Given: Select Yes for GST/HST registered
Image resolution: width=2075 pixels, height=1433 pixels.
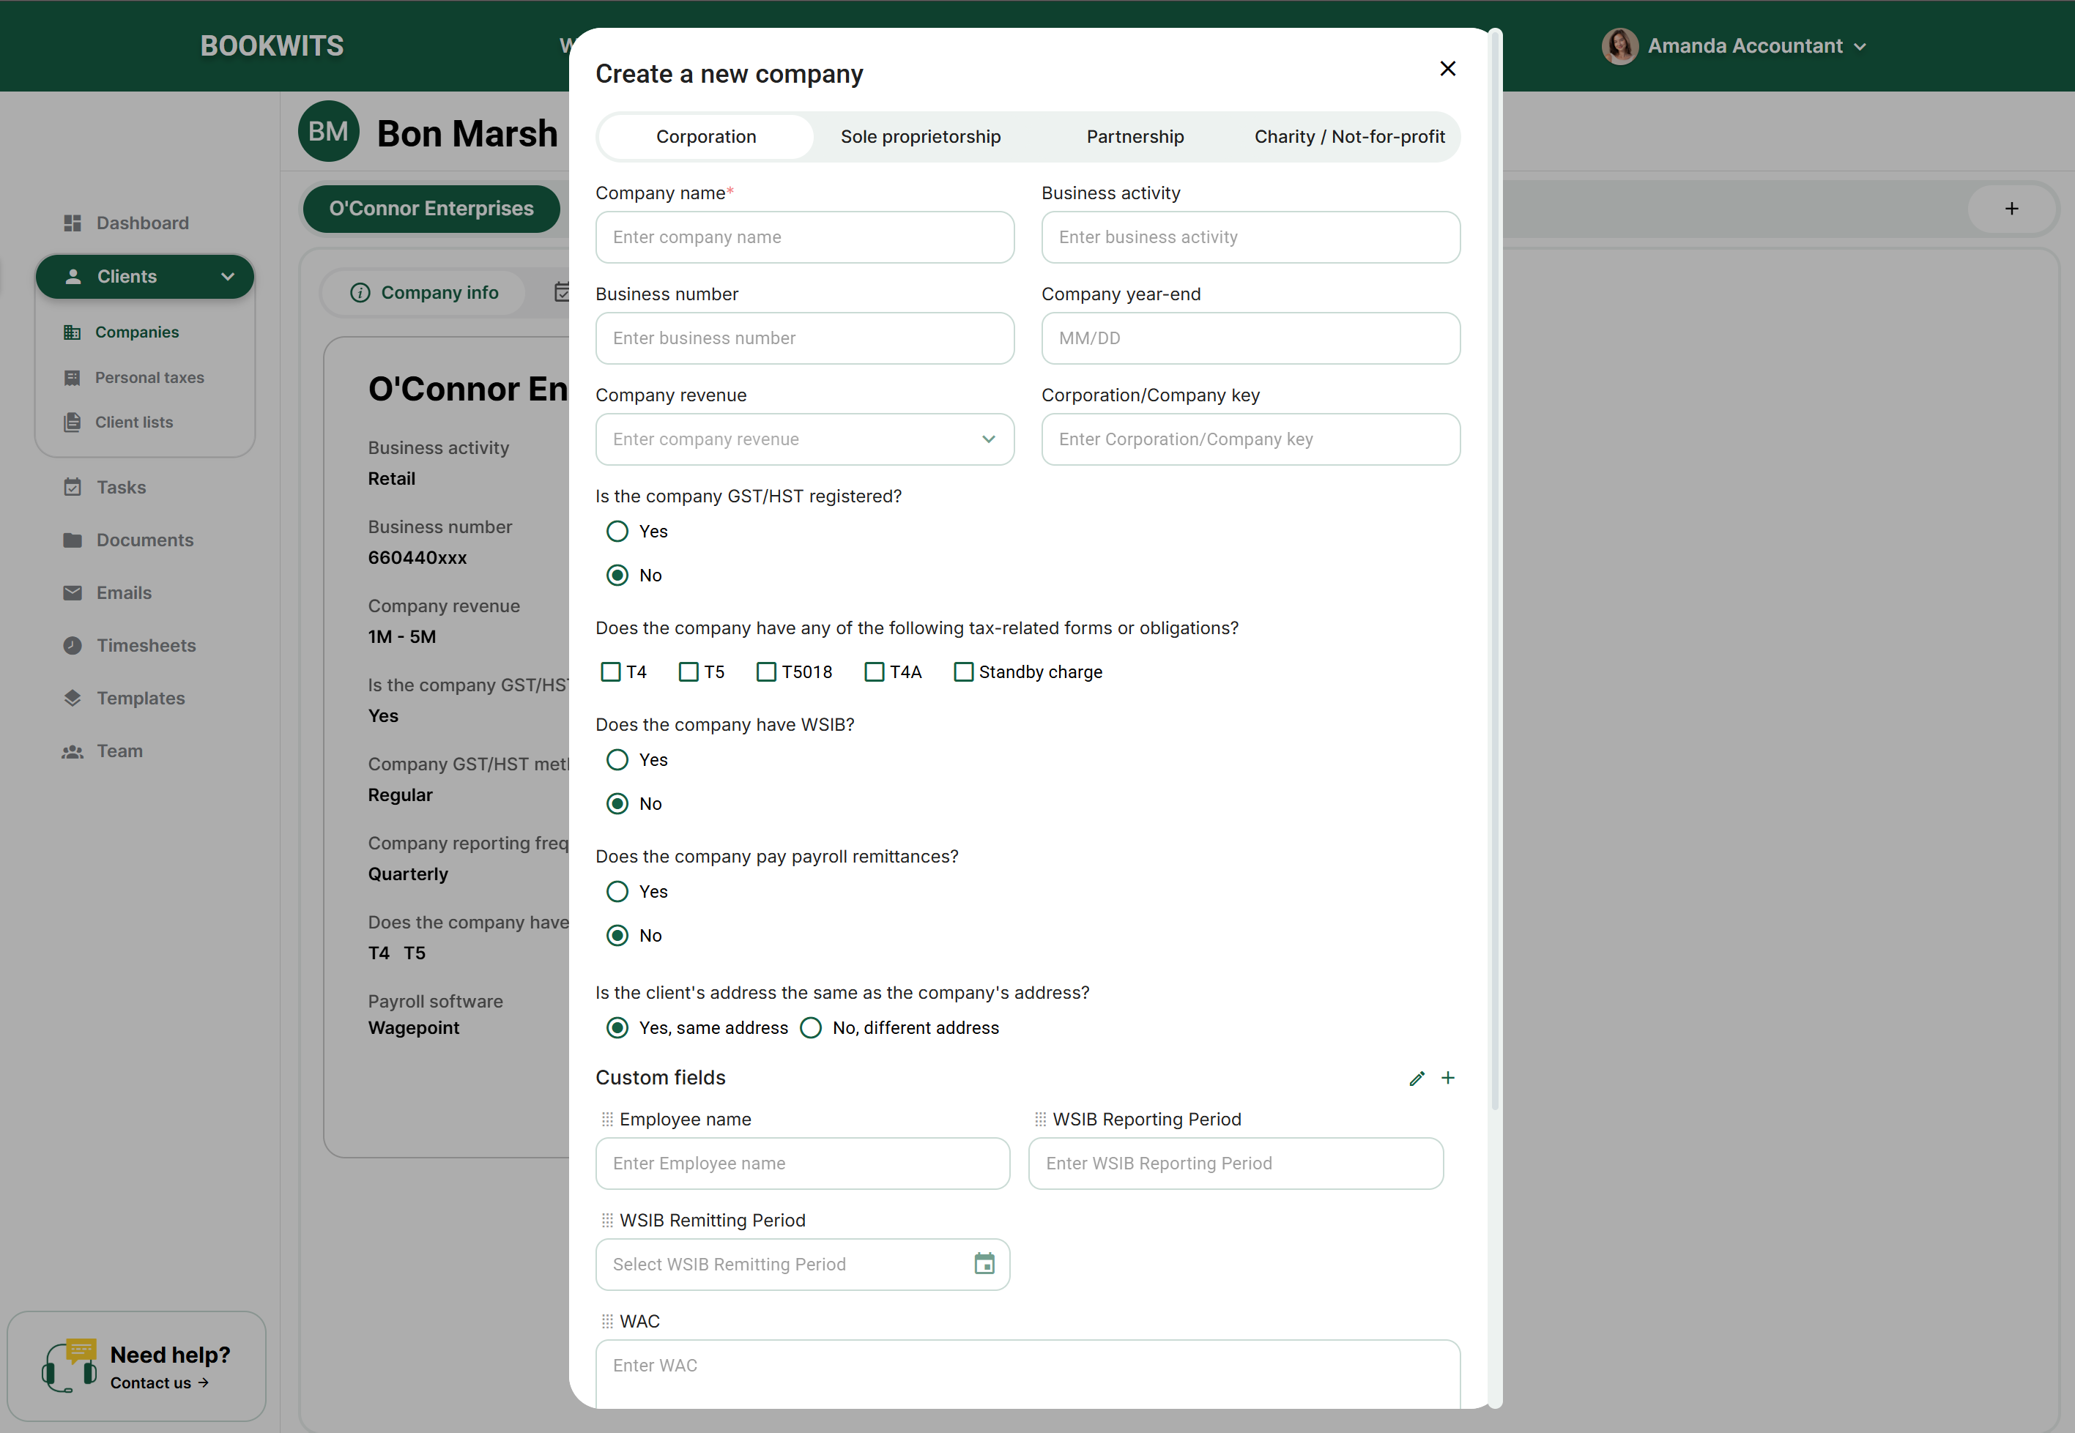Looking at the screenshot, I should pos(617,532).
